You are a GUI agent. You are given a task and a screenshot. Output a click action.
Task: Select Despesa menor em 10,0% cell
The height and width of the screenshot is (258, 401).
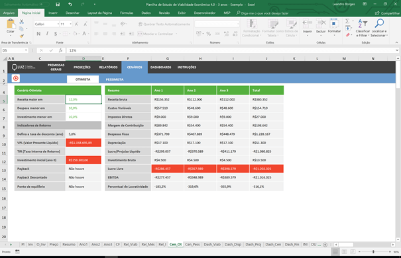(x=84, y=108)
